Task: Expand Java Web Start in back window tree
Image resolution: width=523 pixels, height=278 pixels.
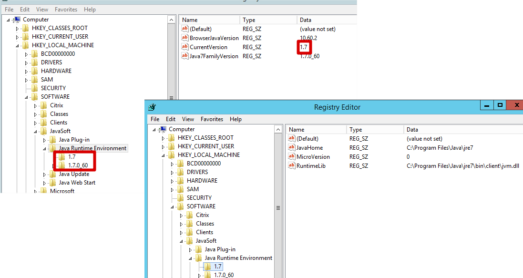Action: (x=44, y=183)
